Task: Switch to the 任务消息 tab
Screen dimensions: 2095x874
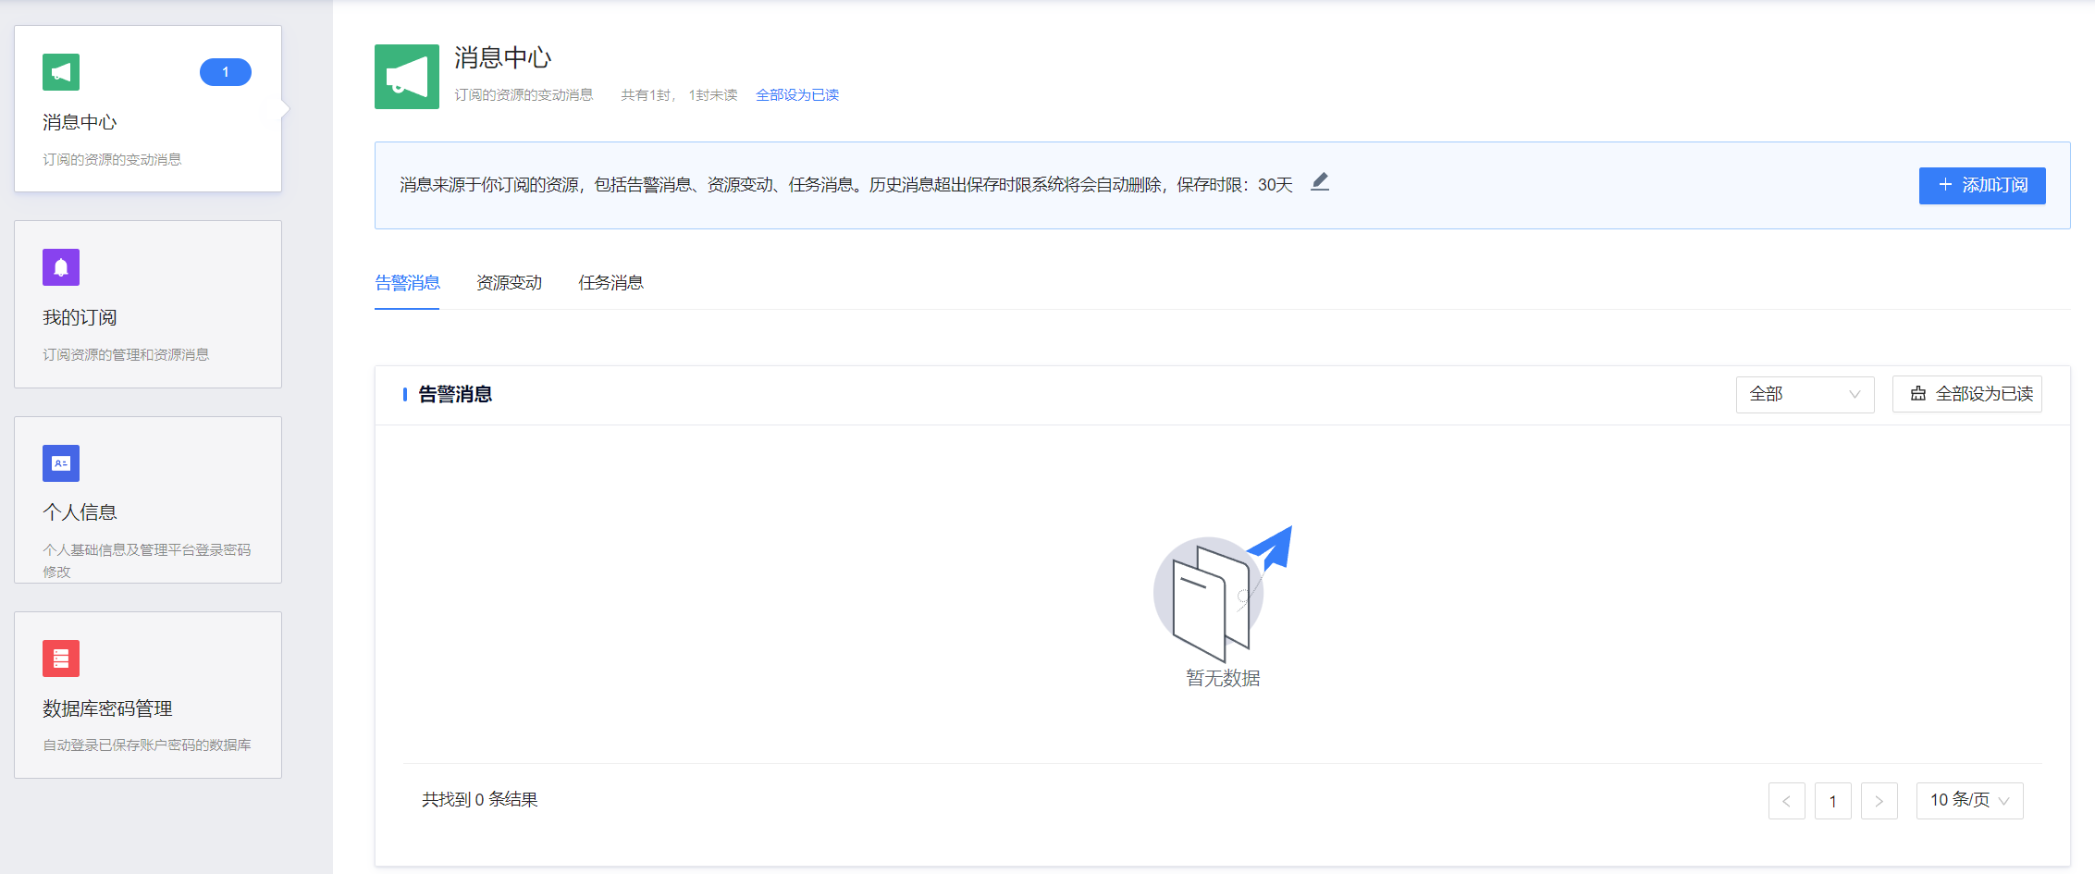Action: point(610,283)
